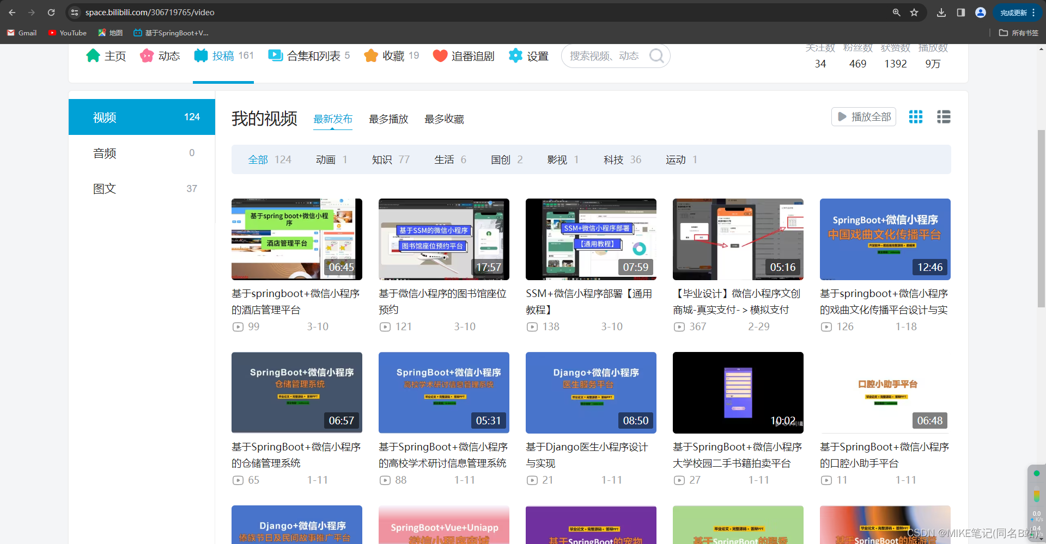1046x544 pixels.
Task: Open the 仓储管理系统 video thumbnail
Action: tap(297, 393)
